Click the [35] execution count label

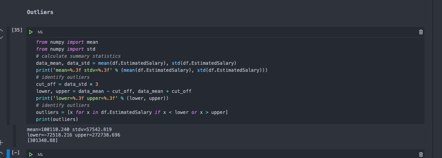click(17, 30)
